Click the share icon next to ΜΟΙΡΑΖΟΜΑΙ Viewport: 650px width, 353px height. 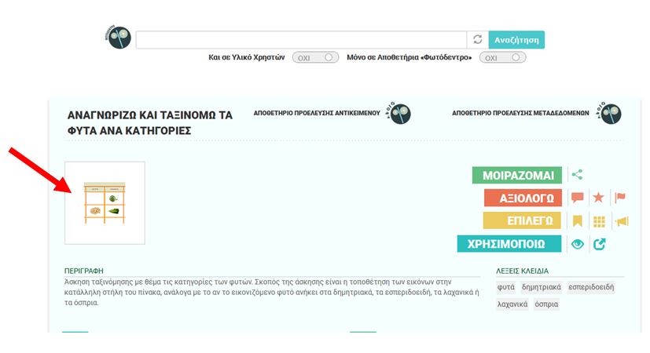(x=578, y=176)
